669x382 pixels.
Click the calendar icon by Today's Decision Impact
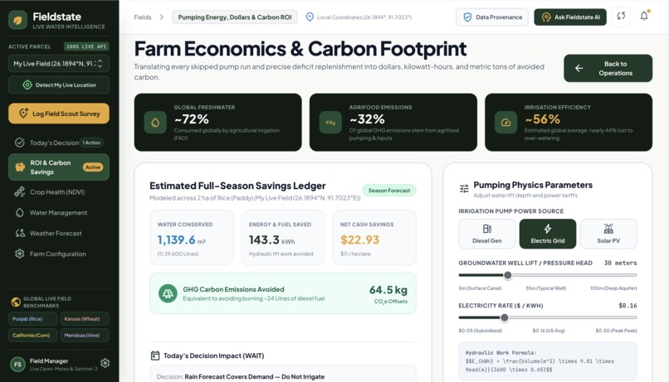tap(155, 355)
